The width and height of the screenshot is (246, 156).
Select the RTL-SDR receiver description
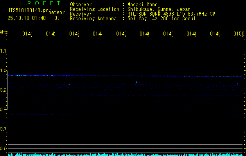click(171, 14)
